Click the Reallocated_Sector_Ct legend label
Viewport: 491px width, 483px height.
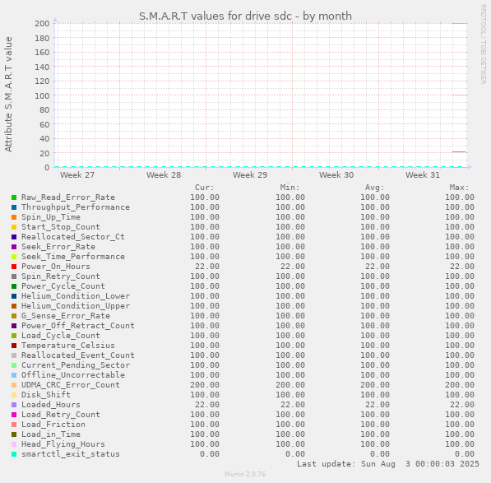[x=73, y=237]
